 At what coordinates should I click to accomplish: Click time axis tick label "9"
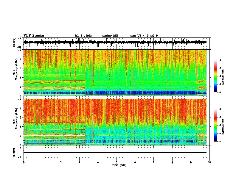[x=191, y=162]
